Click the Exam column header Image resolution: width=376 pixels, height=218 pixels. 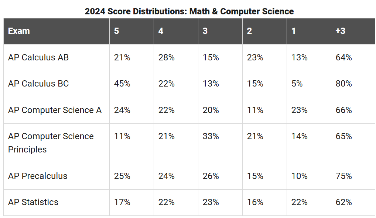pyautogui.click(x=57, y=31)
